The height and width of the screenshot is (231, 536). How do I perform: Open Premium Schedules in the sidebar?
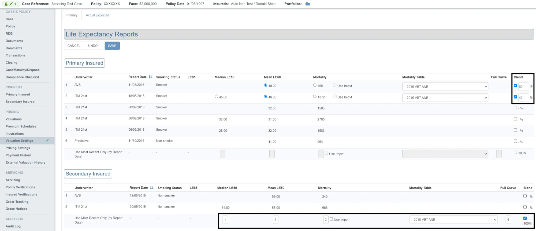tap(21, 126)
